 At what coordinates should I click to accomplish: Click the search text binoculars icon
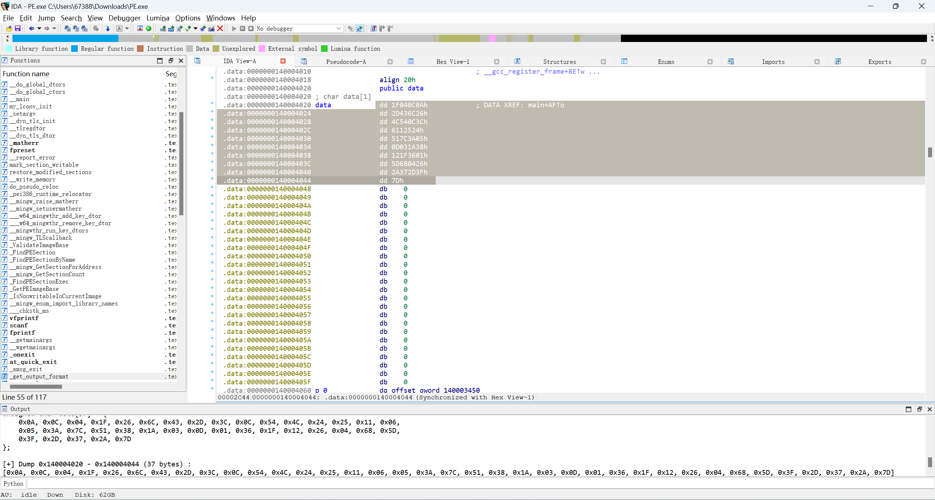pos(76,28)
